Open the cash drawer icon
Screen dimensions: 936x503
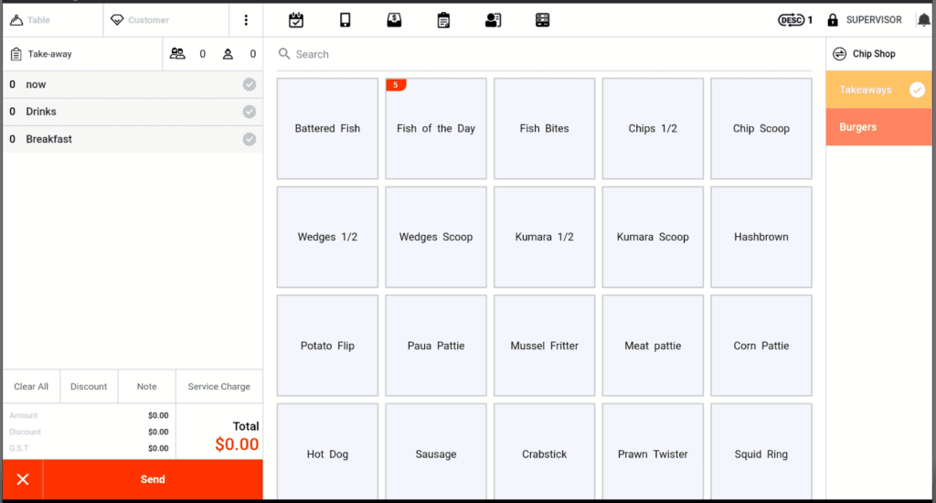pyautogui.click(x=394, y=20)
